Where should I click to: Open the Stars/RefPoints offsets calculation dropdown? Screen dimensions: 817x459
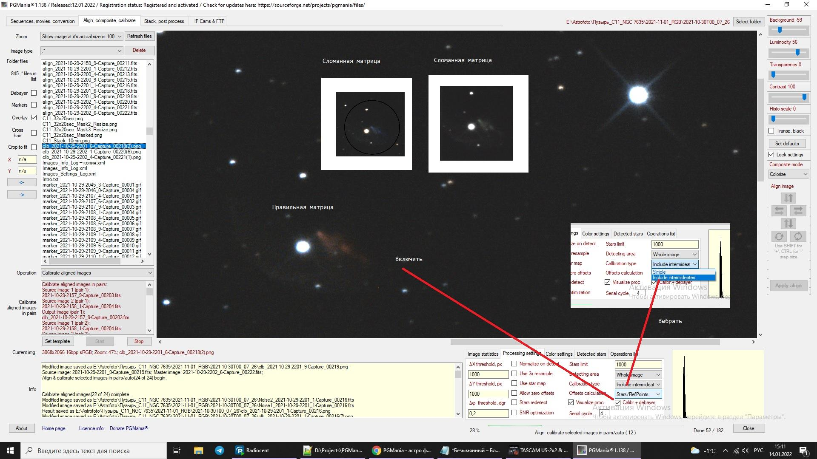point(638,394)
